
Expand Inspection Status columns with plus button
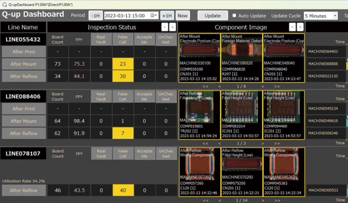coord(172,27)
